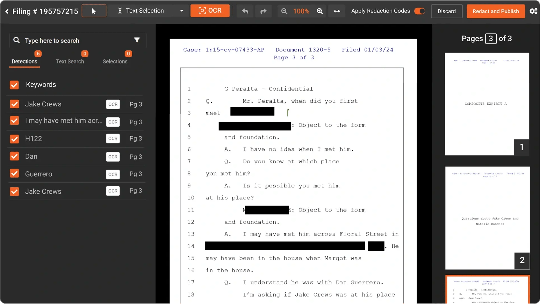This screenshot has width=540, height=304.
Task: Click Redact and Publish
Action: coord(496,11)
